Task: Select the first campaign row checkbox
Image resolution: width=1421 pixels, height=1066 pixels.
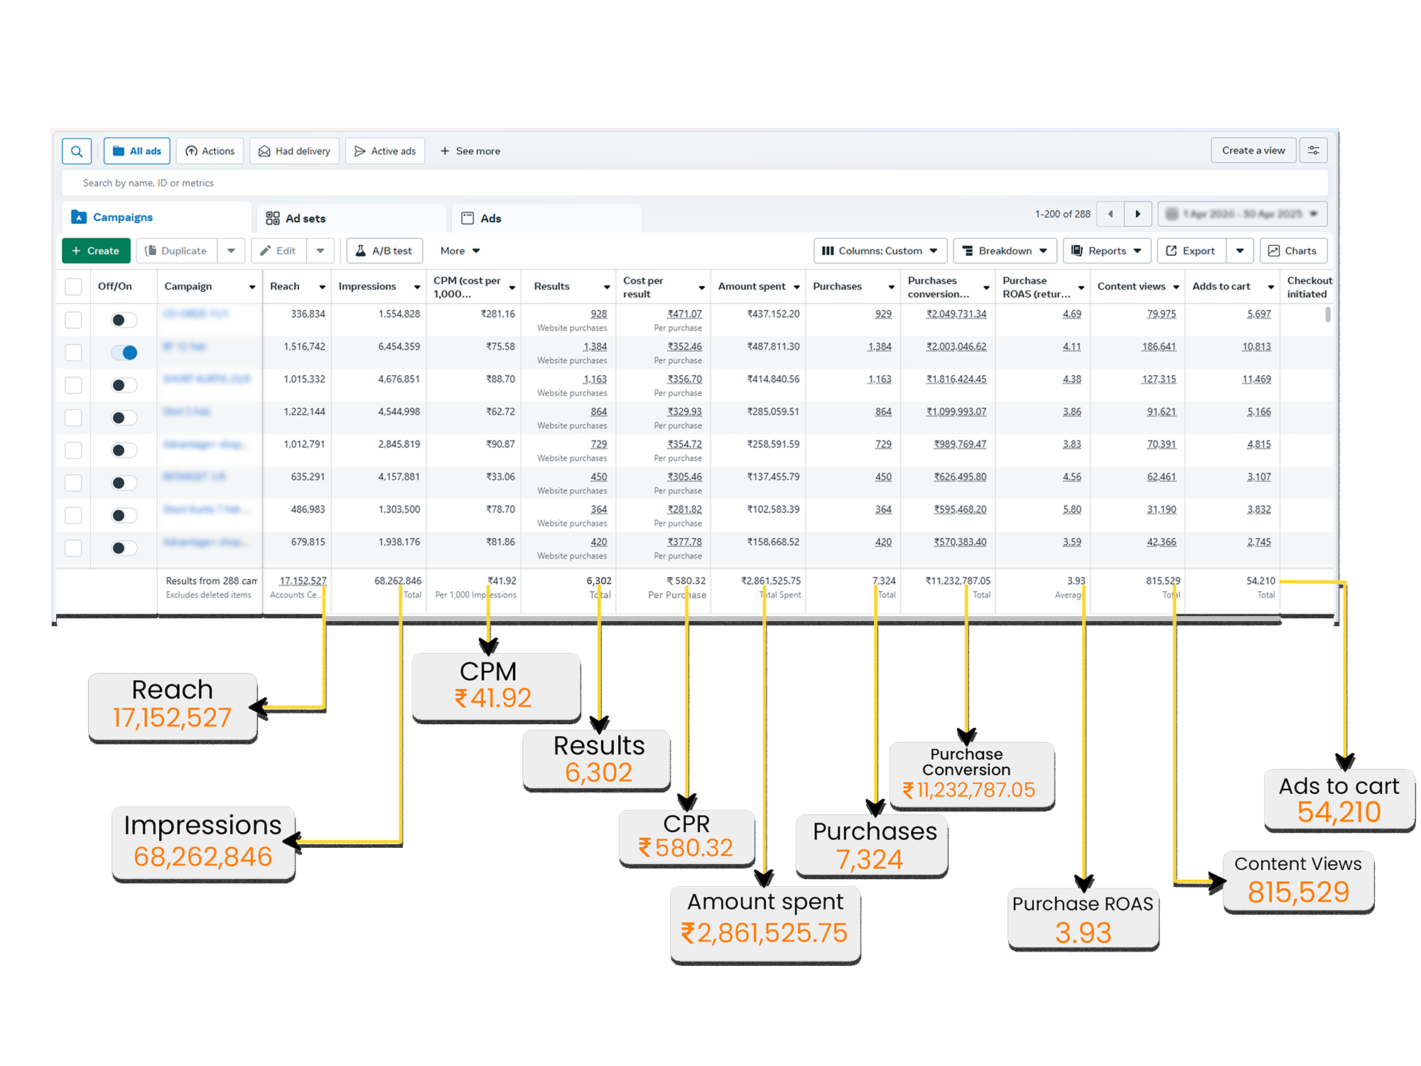Action: 73,320
